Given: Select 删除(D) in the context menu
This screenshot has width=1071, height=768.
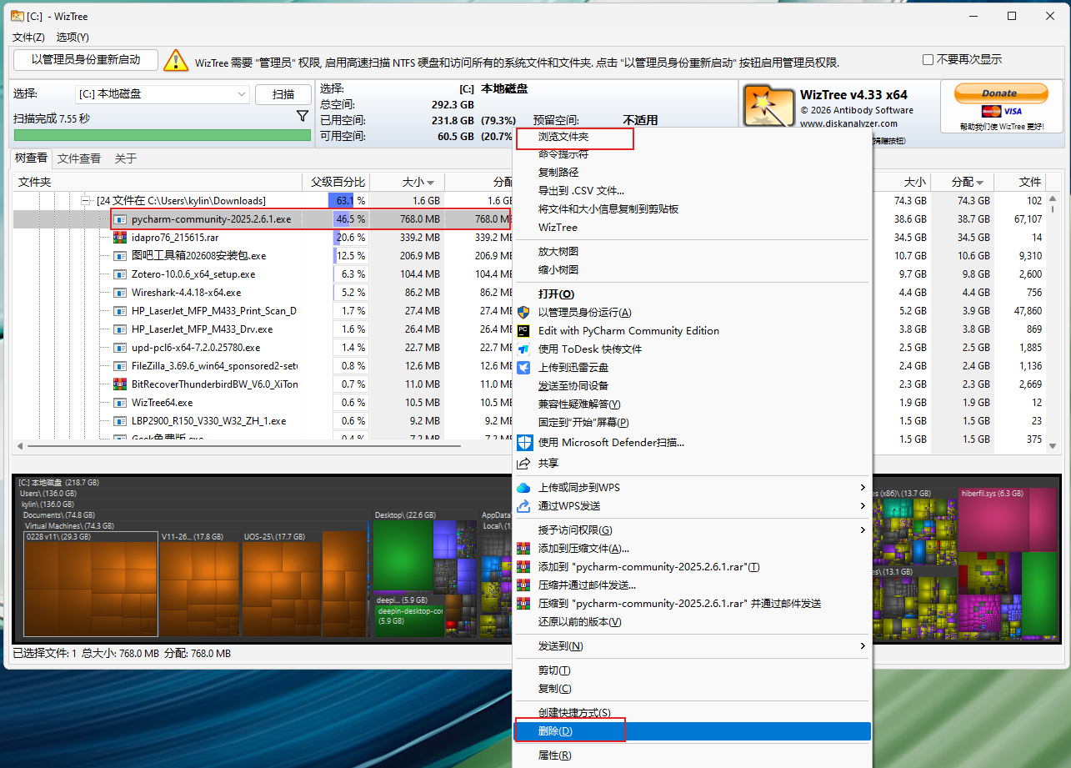Looking at the screenshot, I should 692,731.
